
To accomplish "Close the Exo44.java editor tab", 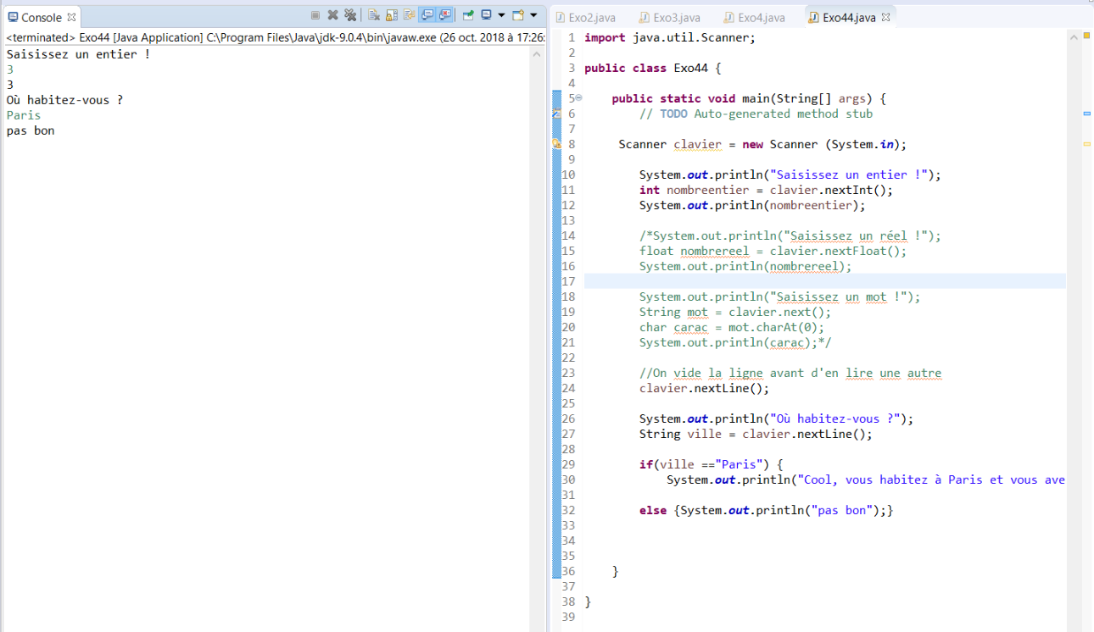I will point(887,17).
